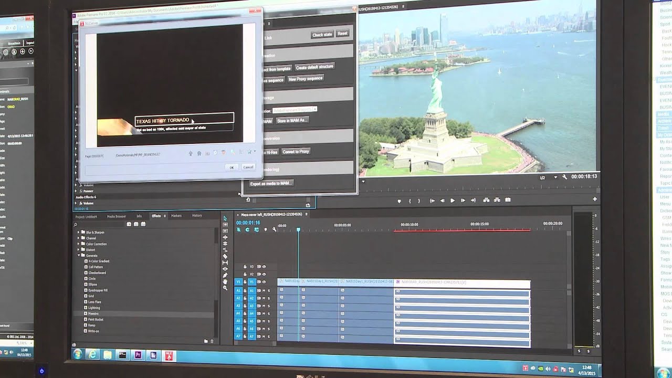
Task: Play the sequence in Program Monitor
Action: (453, 200)
